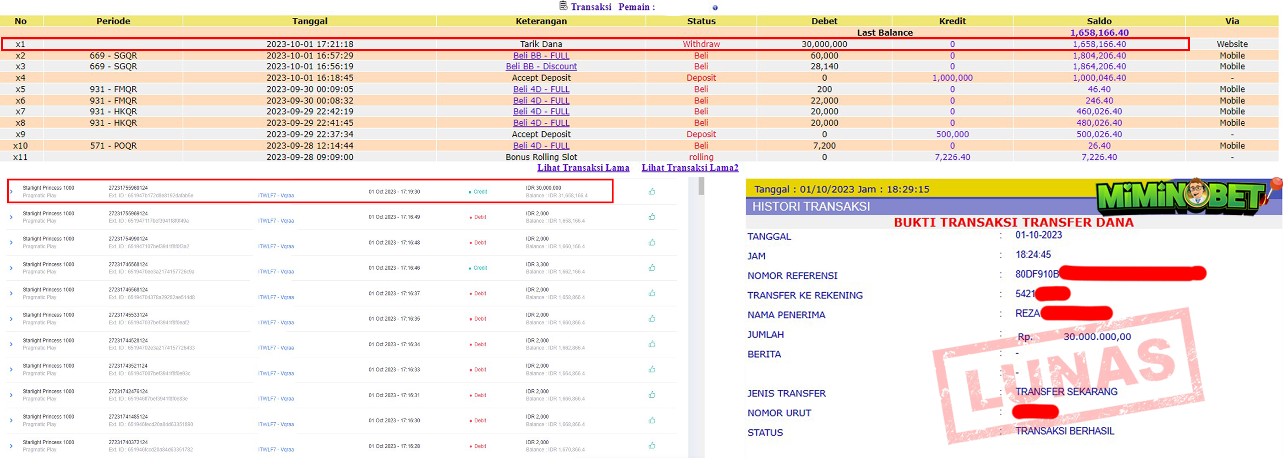Expand the 17:16:28 transaction row chevron

click(x=11, y=446)
